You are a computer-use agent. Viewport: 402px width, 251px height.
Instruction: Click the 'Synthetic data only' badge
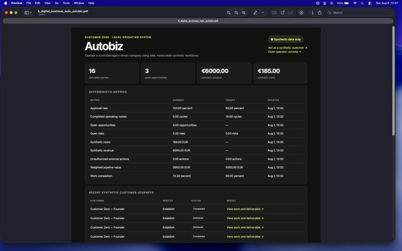point(286,39)
